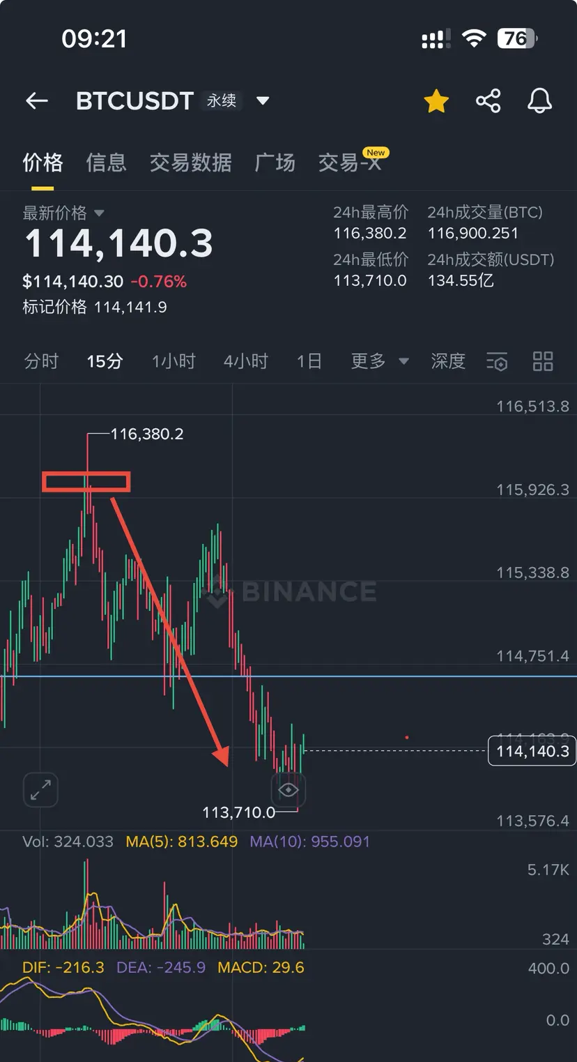Toggle the yellow favorite star
Screen dimensions: 577x1062
(436, 101)
